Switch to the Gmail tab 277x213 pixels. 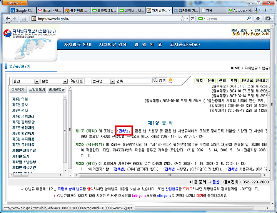click(x=50, y=11)
